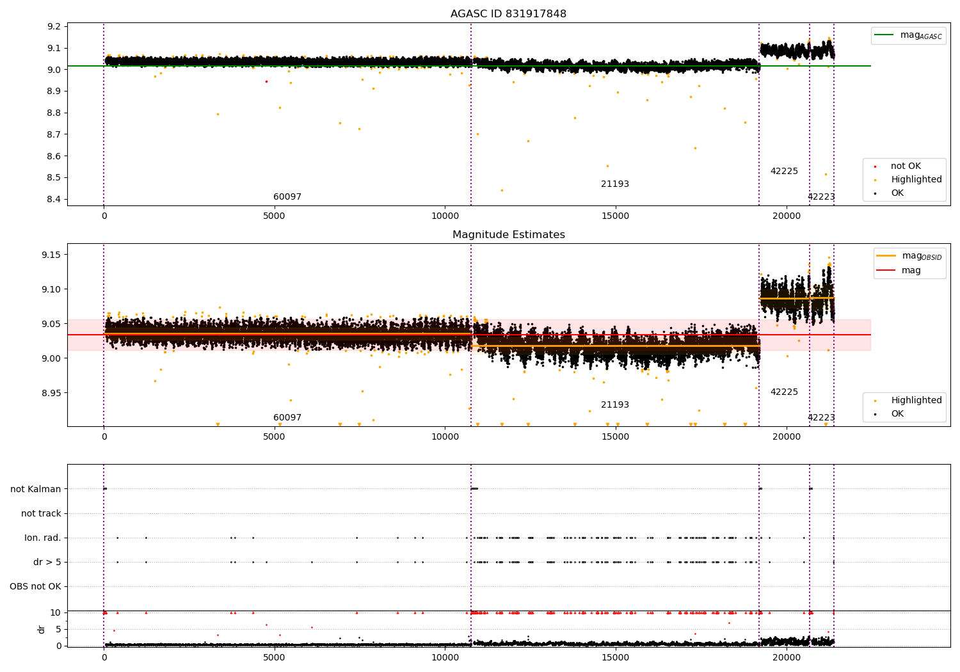This screenshot has height=672, width=960.
Task: Click the 5 tick on the dr axis
Action: click(x=59, y=630)
